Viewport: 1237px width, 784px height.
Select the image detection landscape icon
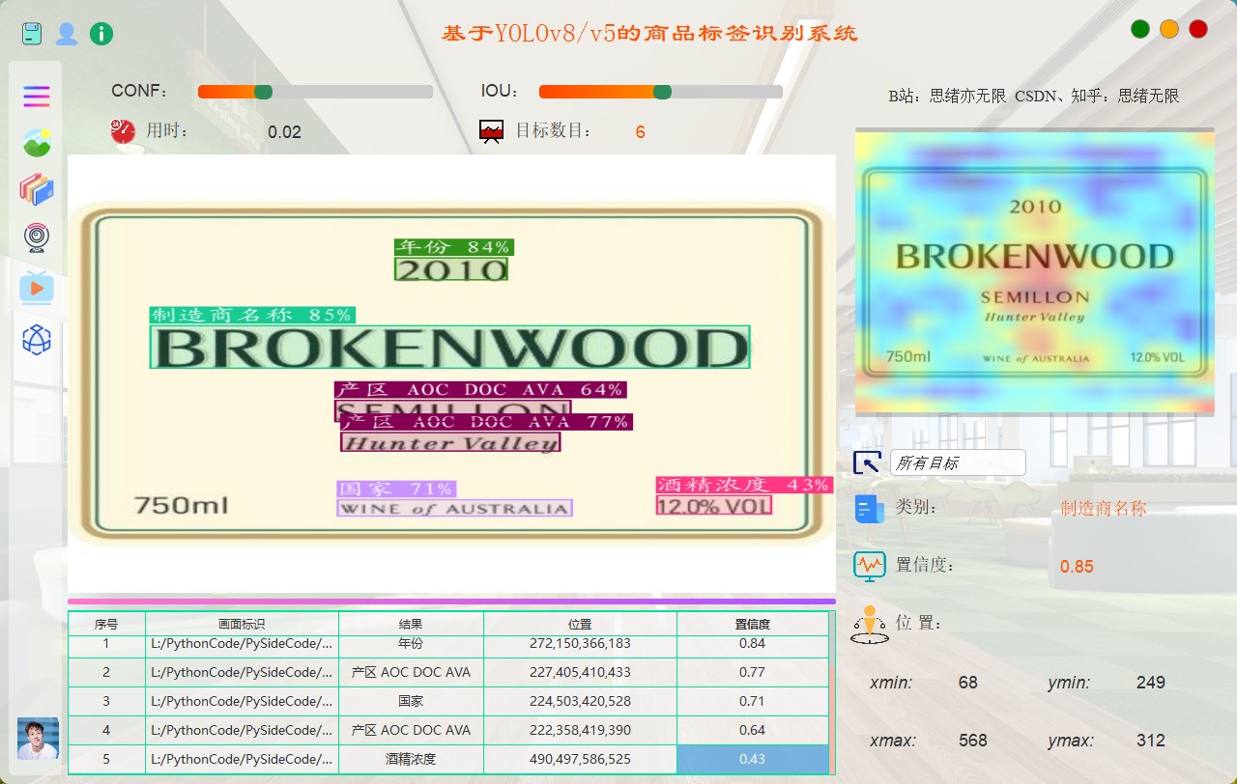click(x=37, y=143)
